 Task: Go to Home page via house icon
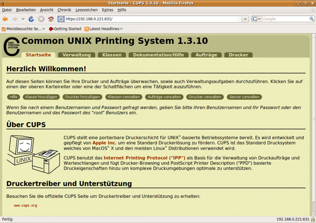51,19
